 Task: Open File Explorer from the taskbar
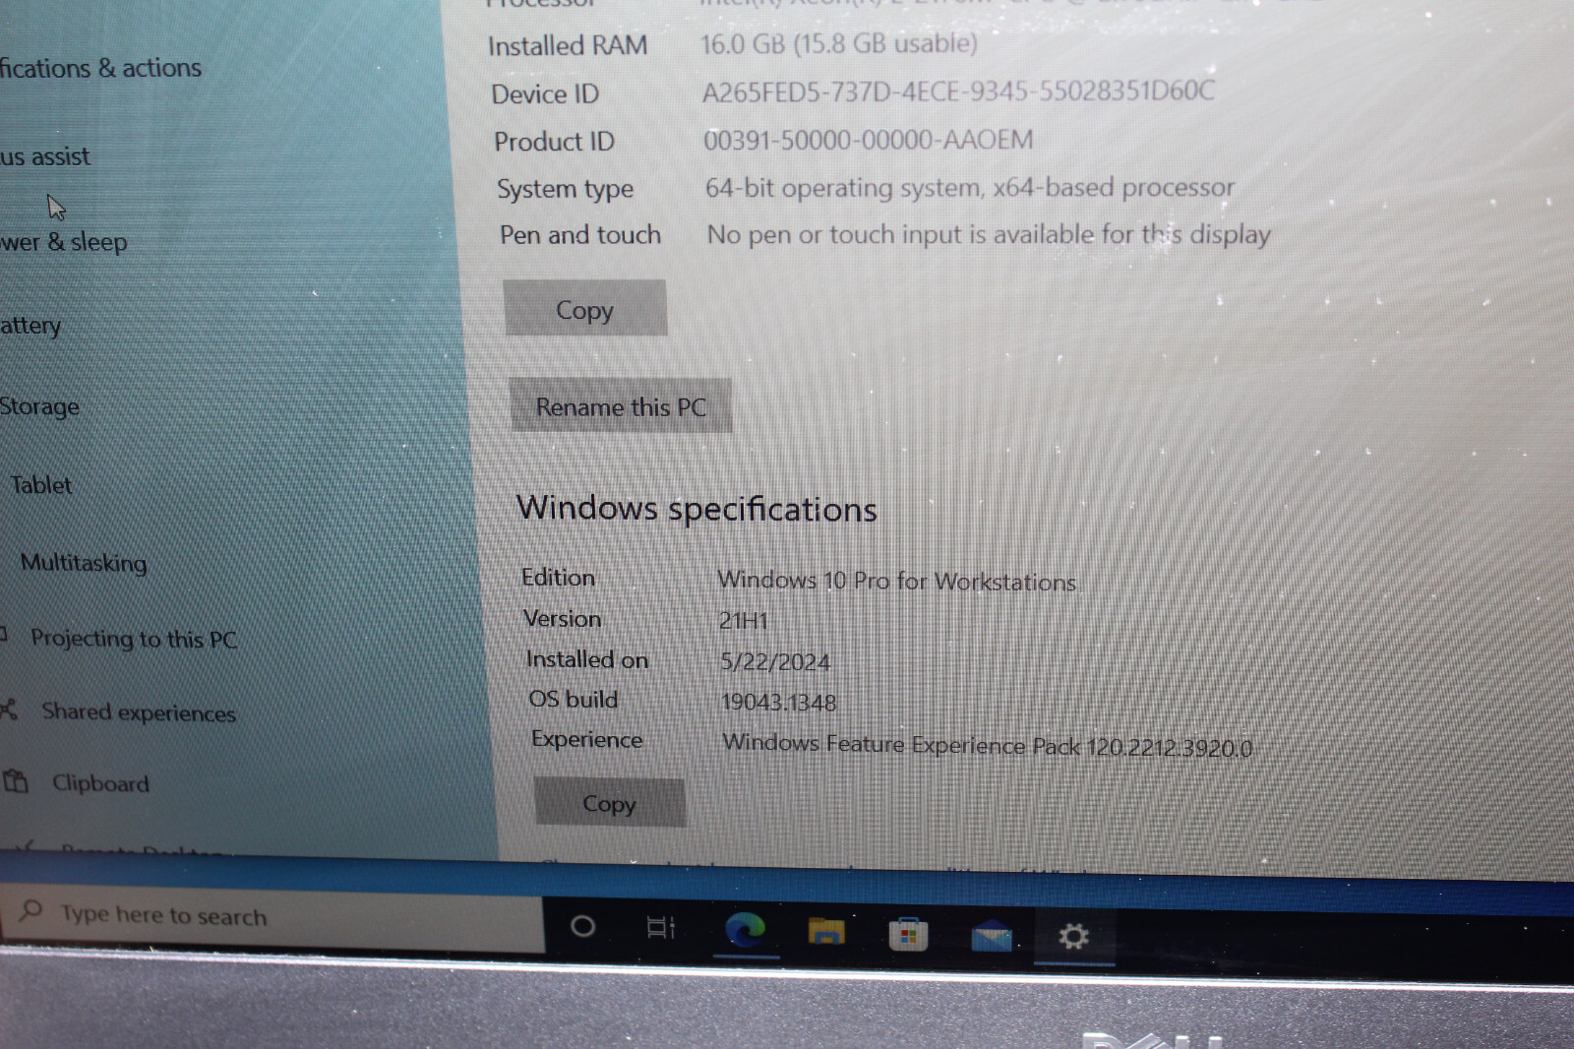826,931
